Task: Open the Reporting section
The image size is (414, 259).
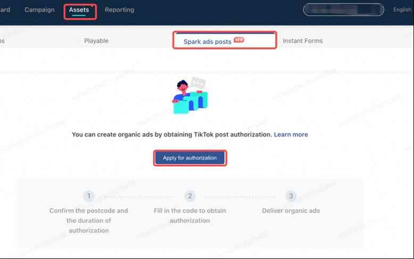Action: pos(119,10)
